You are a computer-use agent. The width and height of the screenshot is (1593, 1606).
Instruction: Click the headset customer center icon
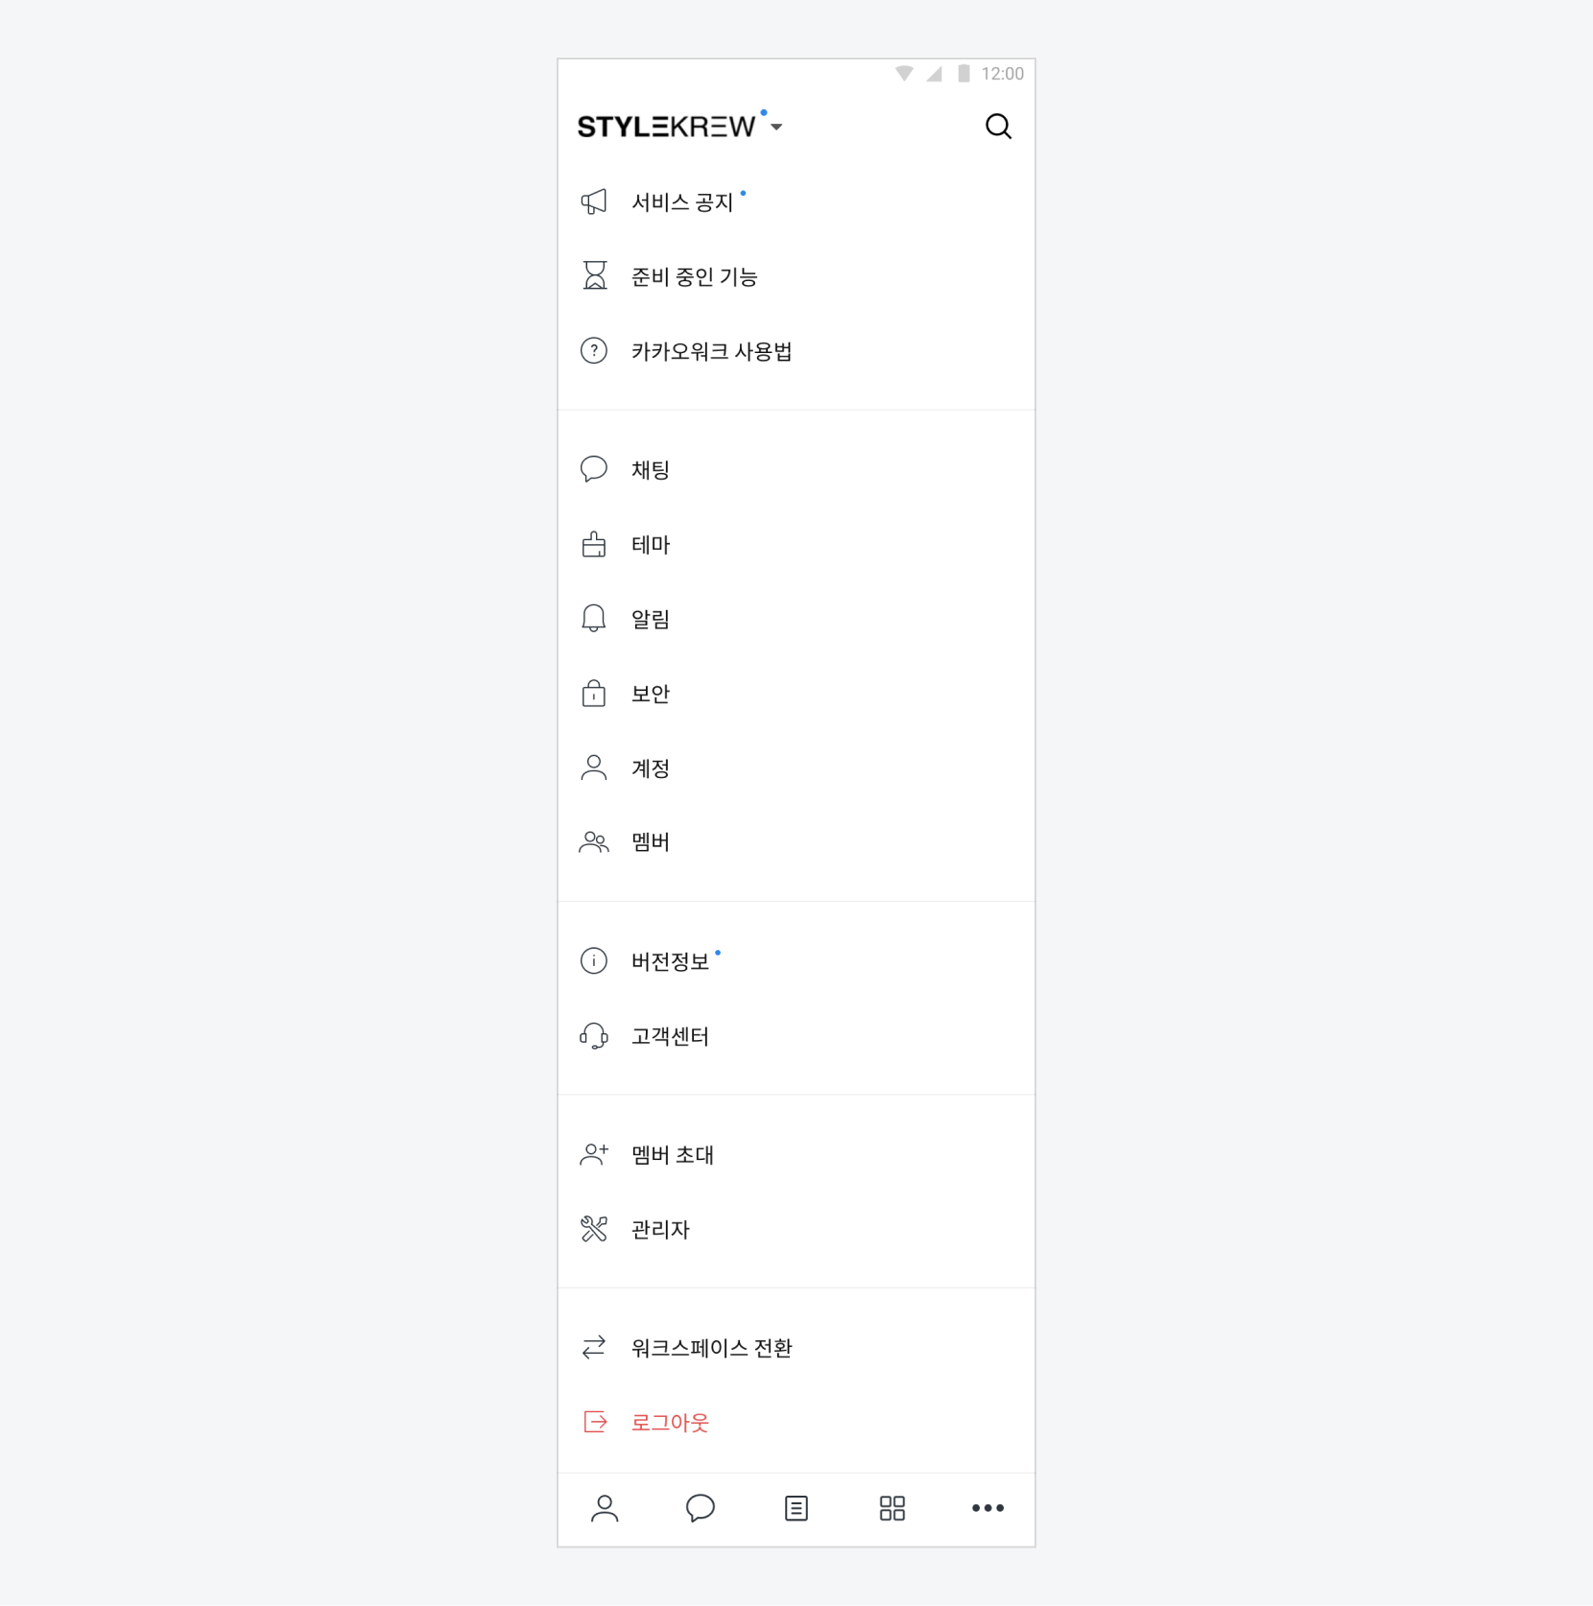(x=594, y=1036)
